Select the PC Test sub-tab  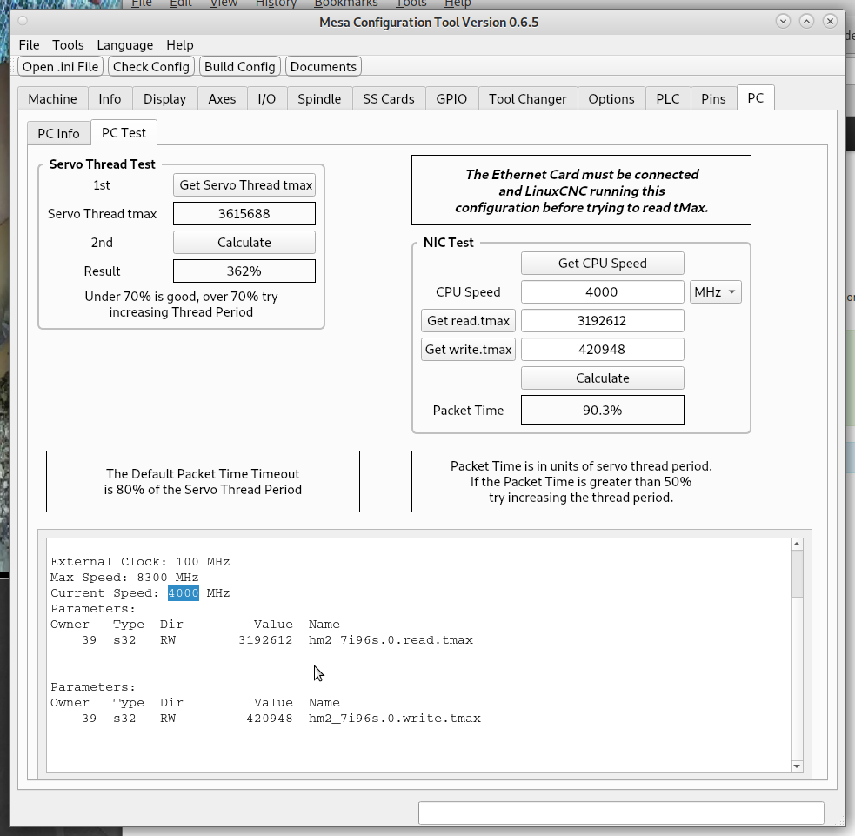(124, 132)
